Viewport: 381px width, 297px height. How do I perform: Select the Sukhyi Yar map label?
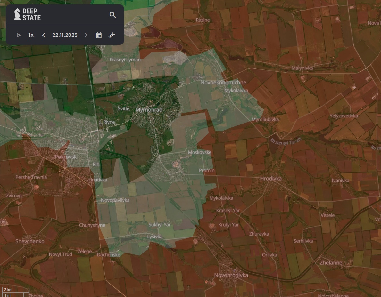coord(160,225)
